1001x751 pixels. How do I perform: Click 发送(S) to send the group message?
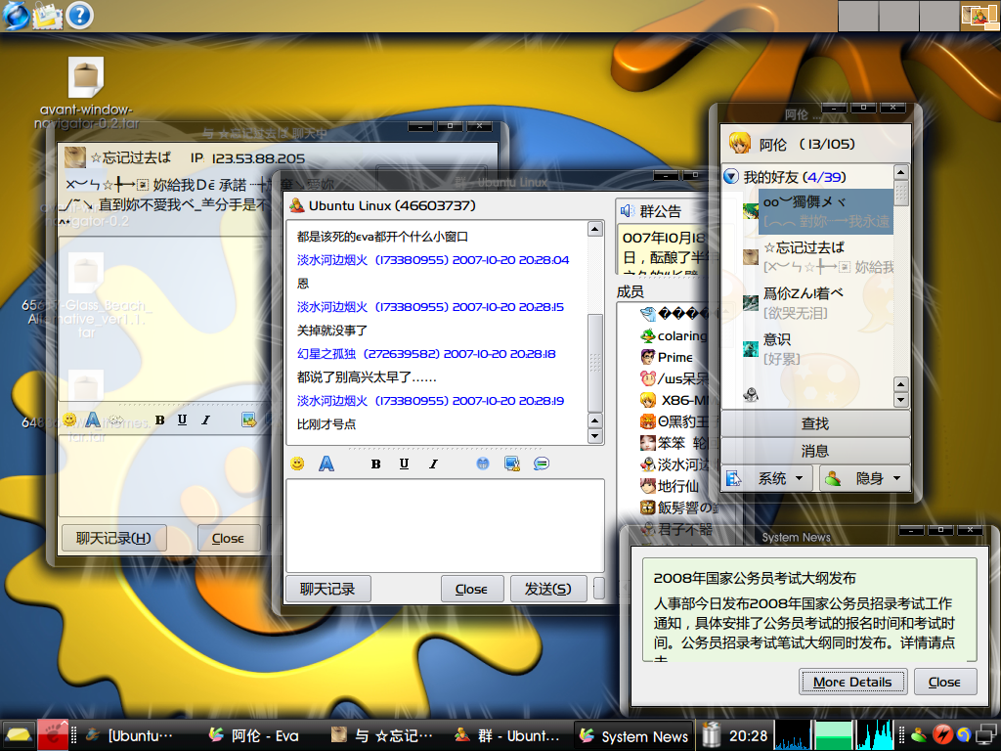[x=547, y=589]
